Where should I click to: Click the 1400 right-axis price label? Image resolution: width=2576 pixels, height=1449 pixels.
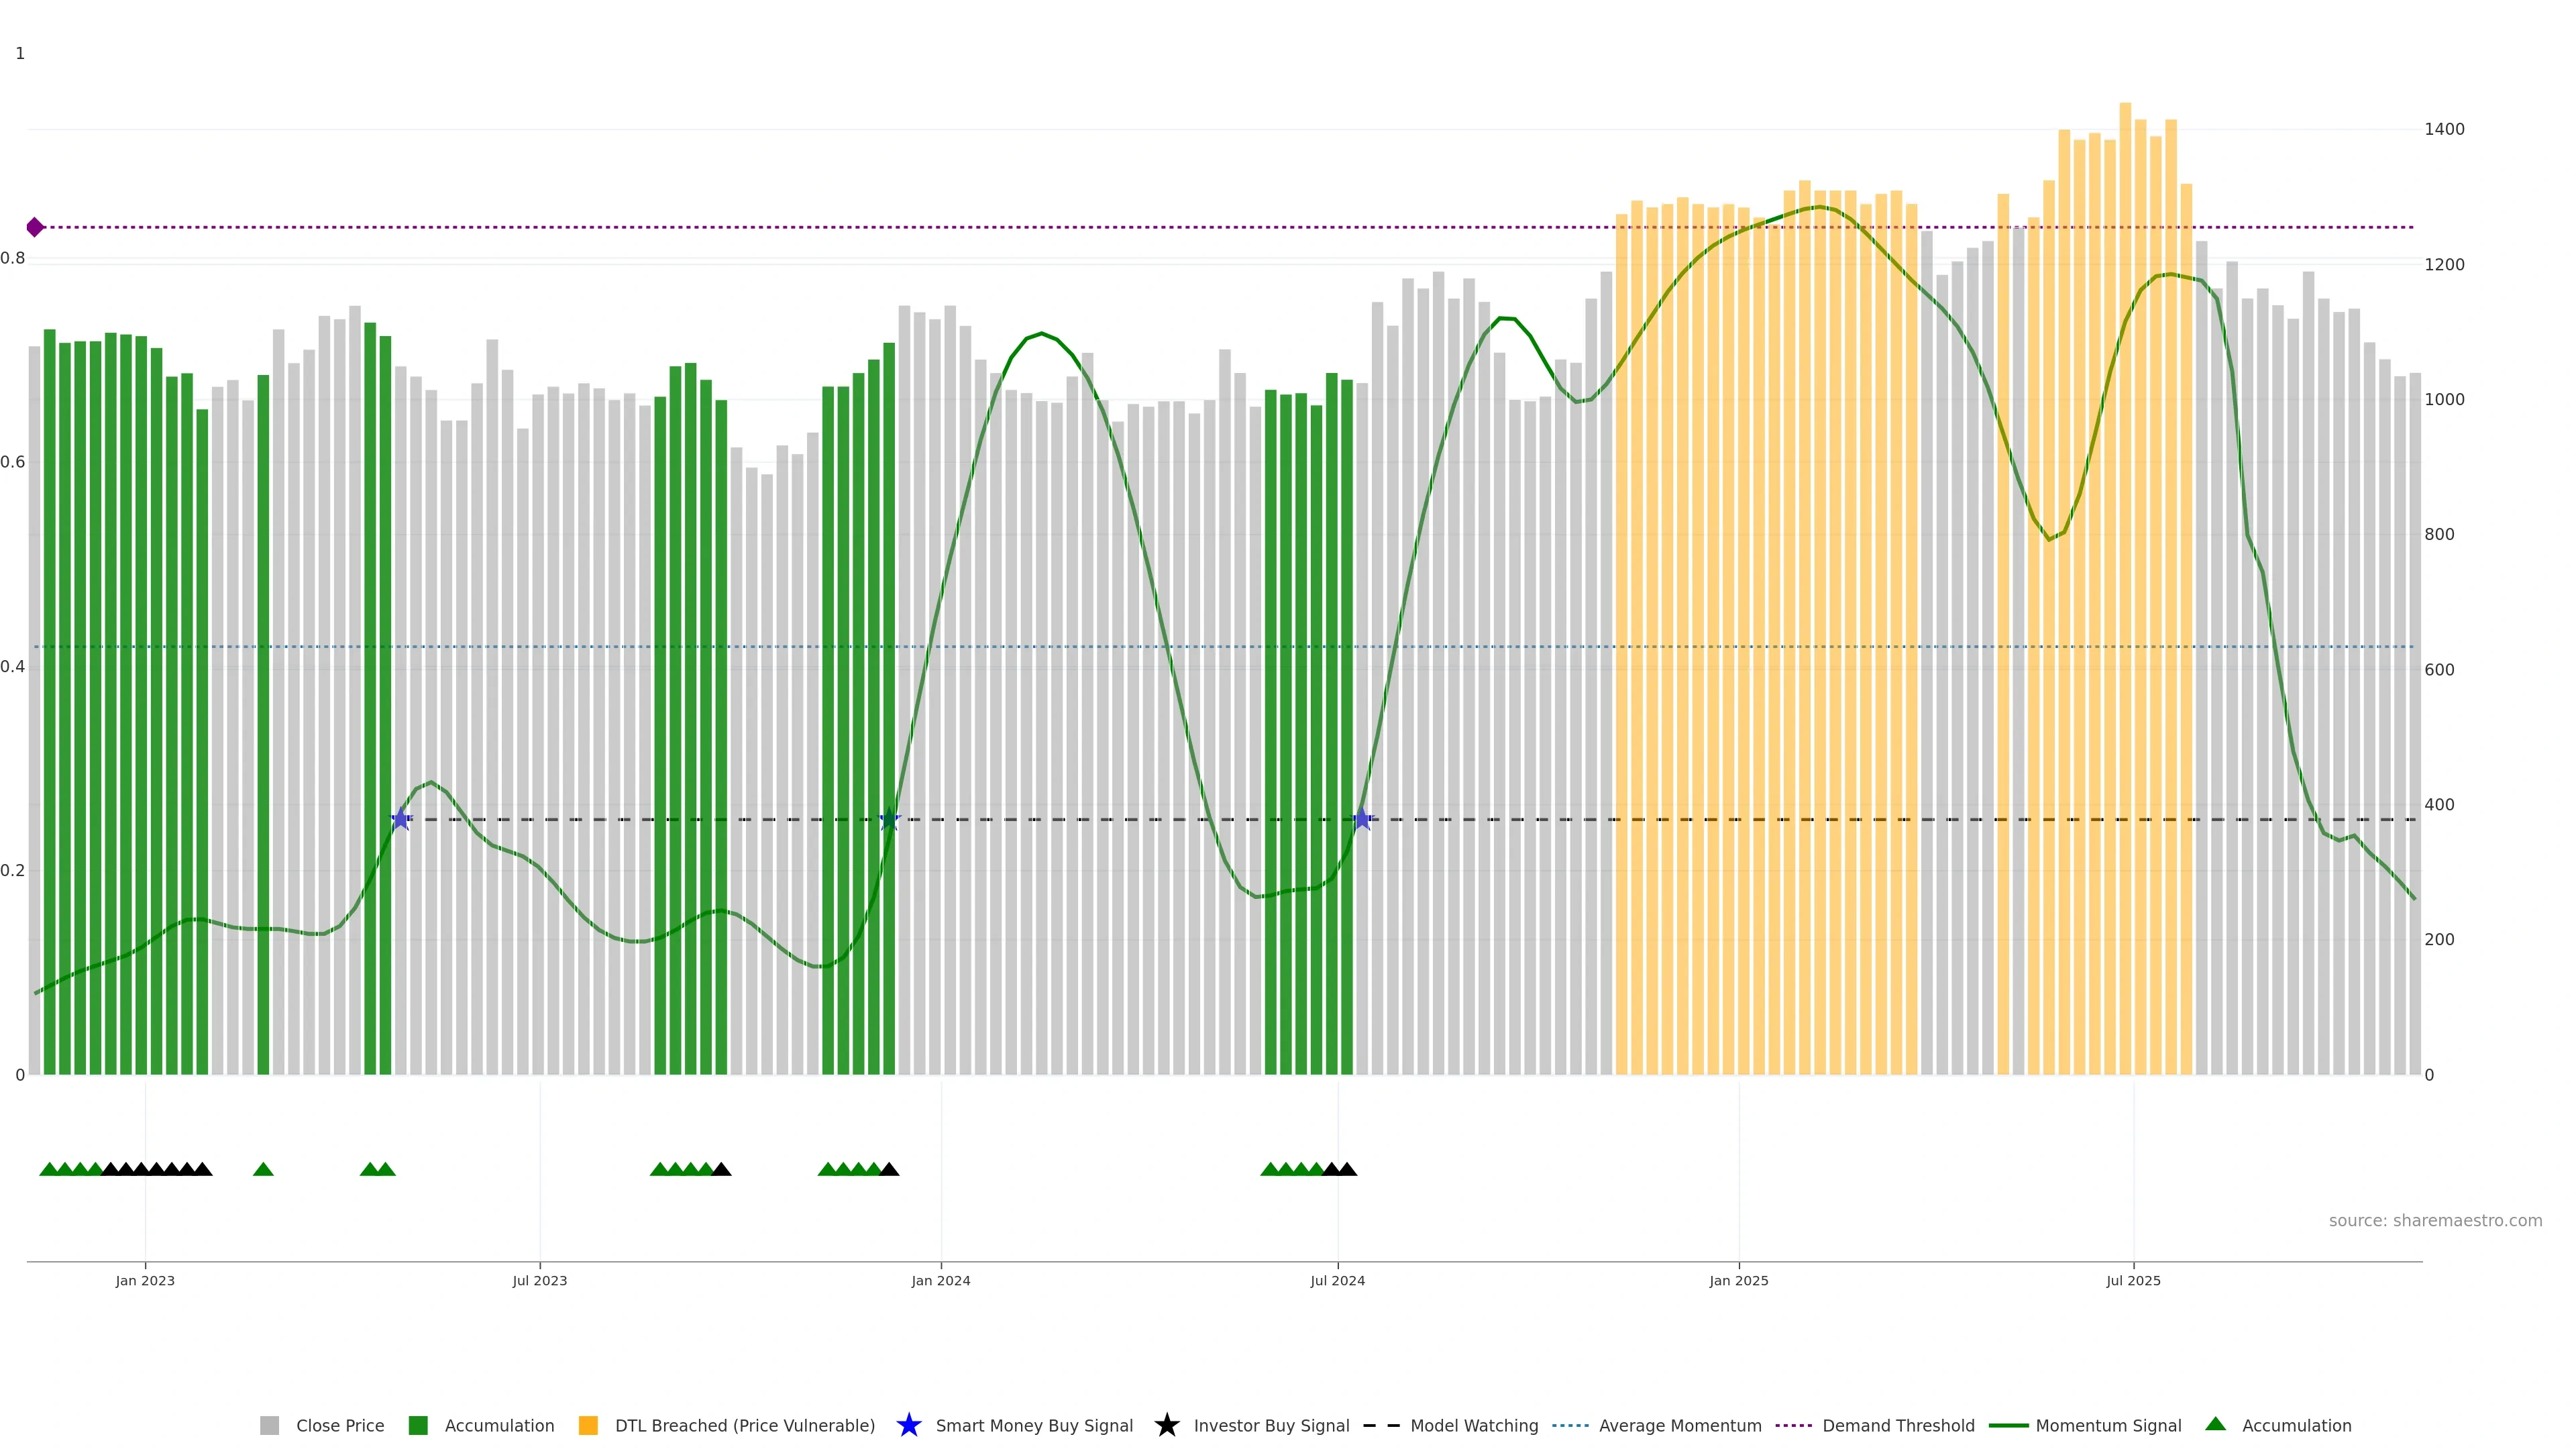[x=2444, y=129]
